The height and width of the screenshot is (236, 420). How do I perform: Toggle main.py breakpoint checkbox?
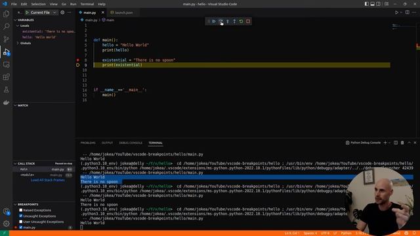(20, 227)
